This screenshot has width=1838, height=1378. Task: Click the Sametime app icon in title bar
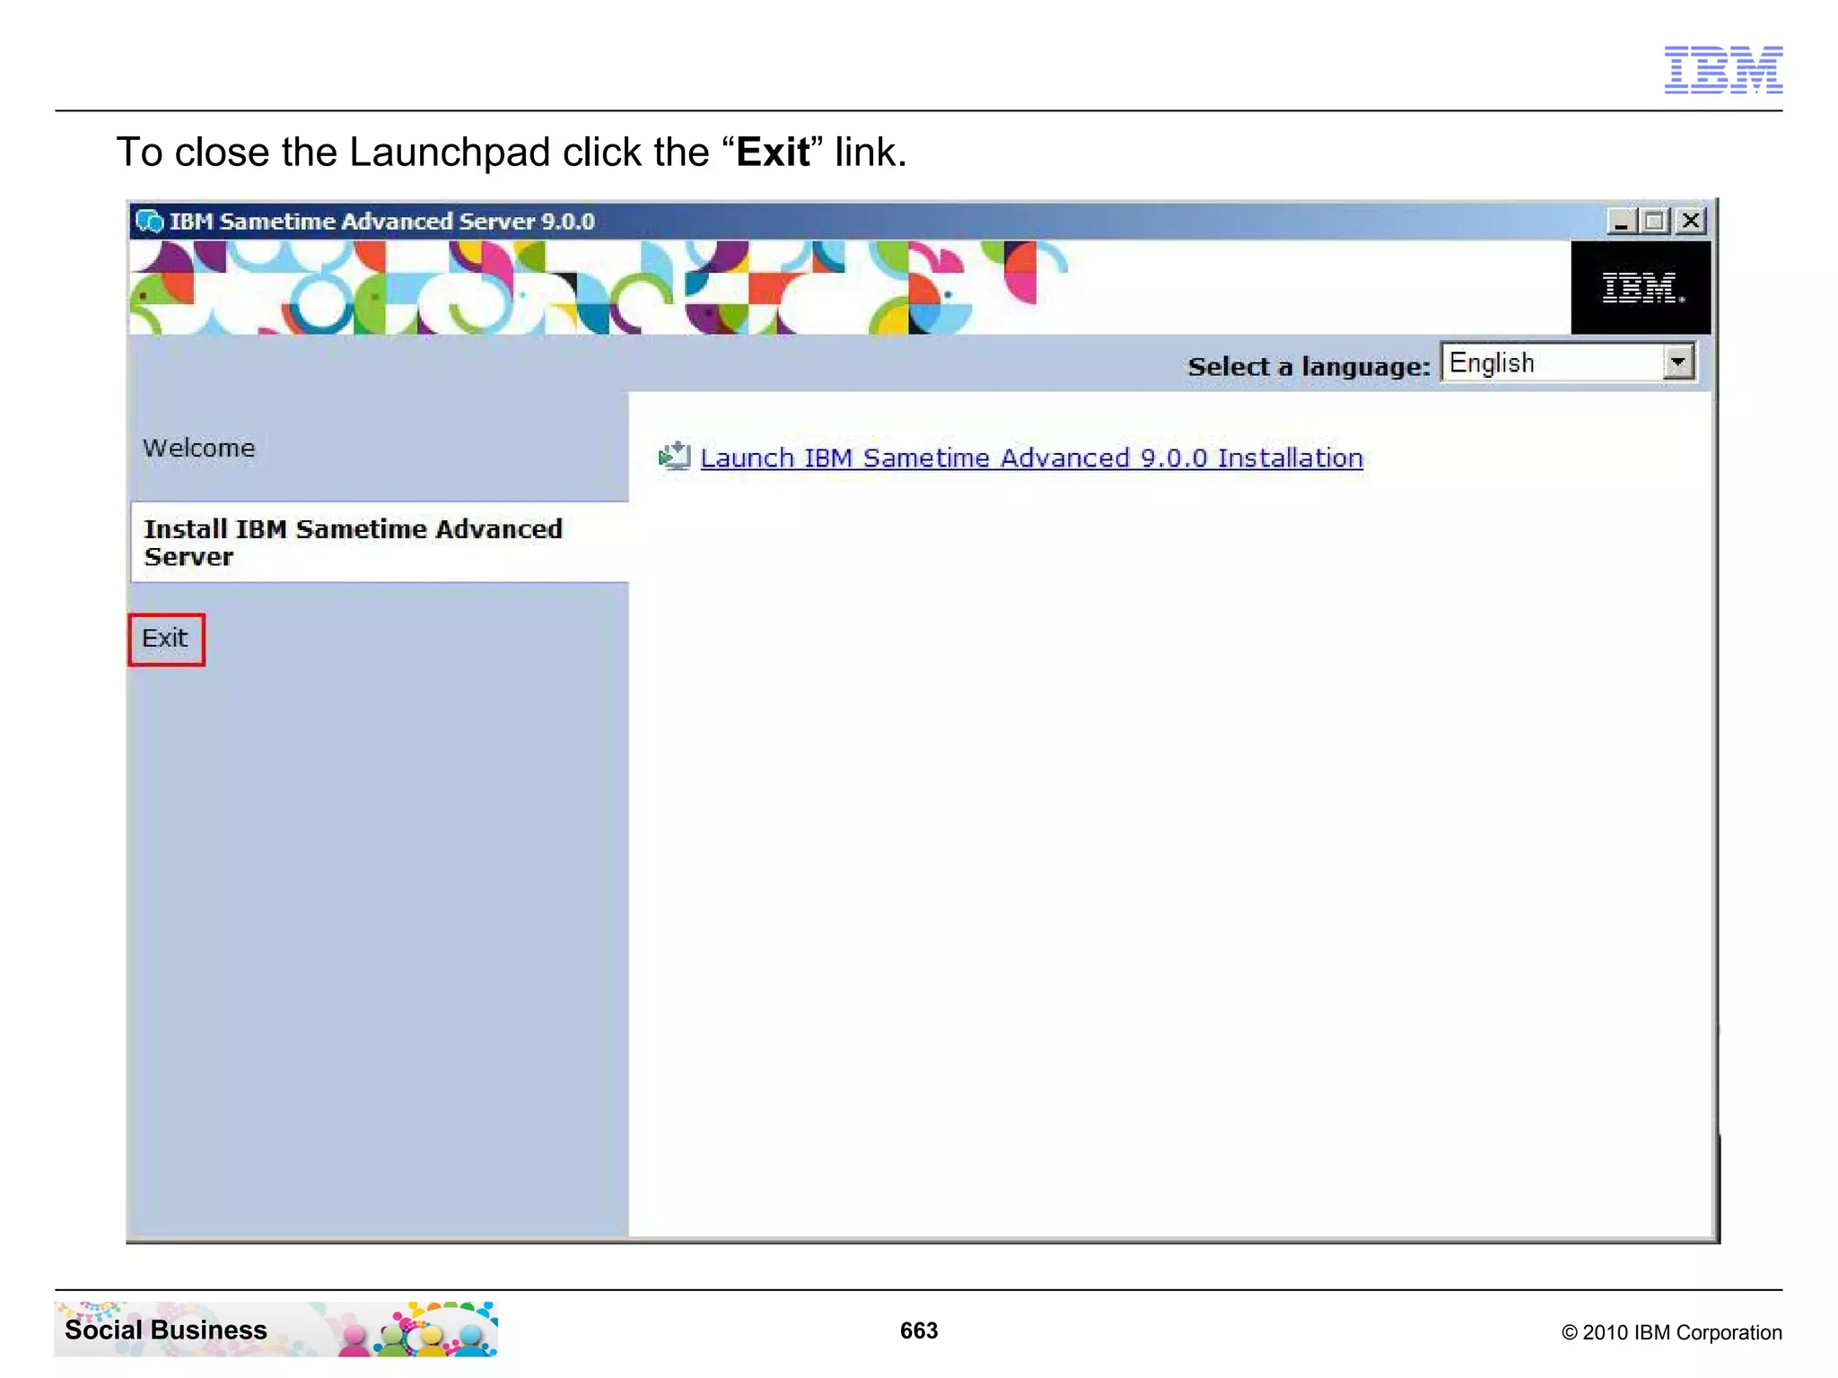tap(149, 221)
